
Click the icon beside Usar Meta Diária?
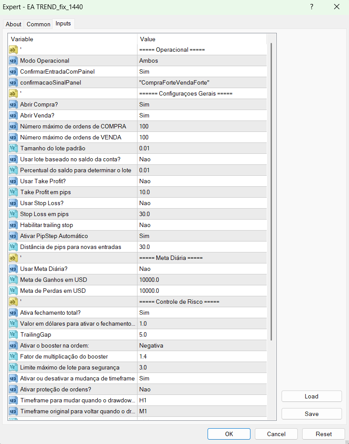click(13, 269)
